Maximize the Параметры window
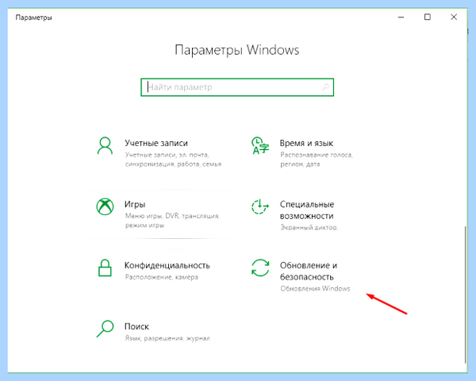This screenshot has width=476, height=381. pos(427,17)
